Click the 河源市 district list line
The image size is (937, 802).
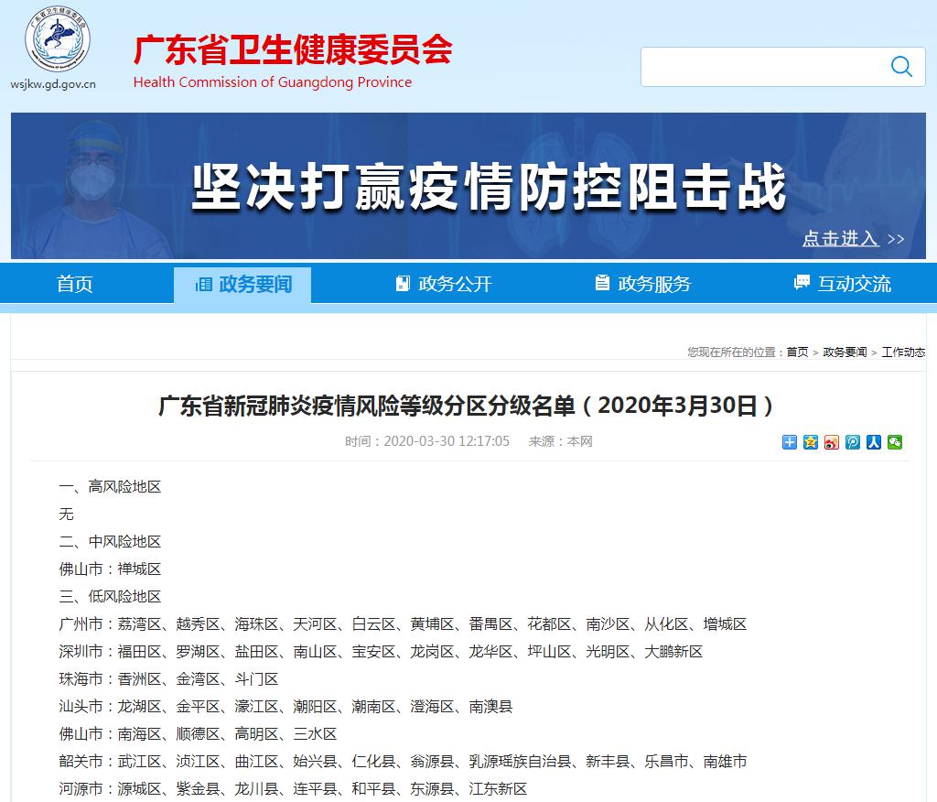point(293,789)
